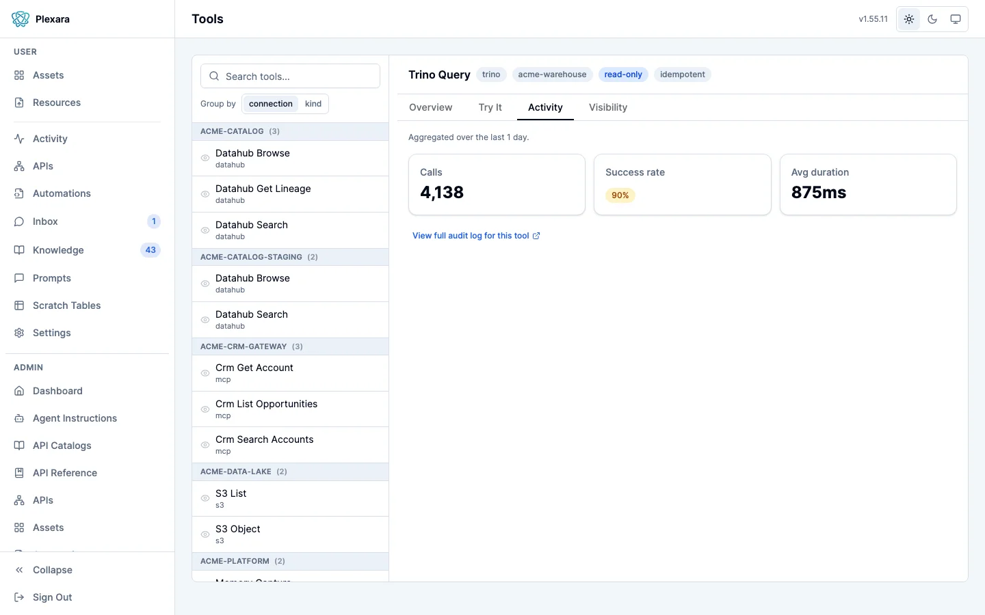Toggle visibility of ACME-CATALOG Datahub Browse
985x615 pixels.
tap(205, 158)
